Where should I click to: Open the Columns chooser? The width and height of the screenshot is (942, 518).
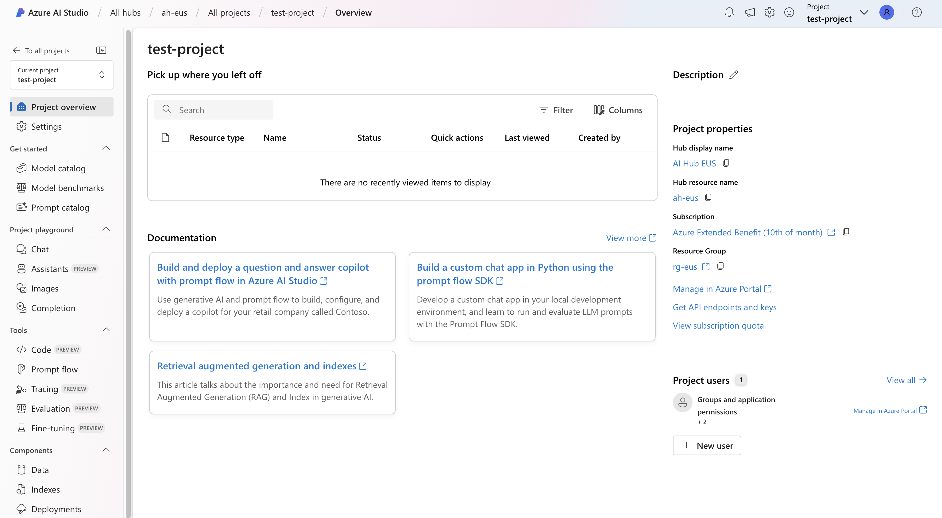pos(618,110)
